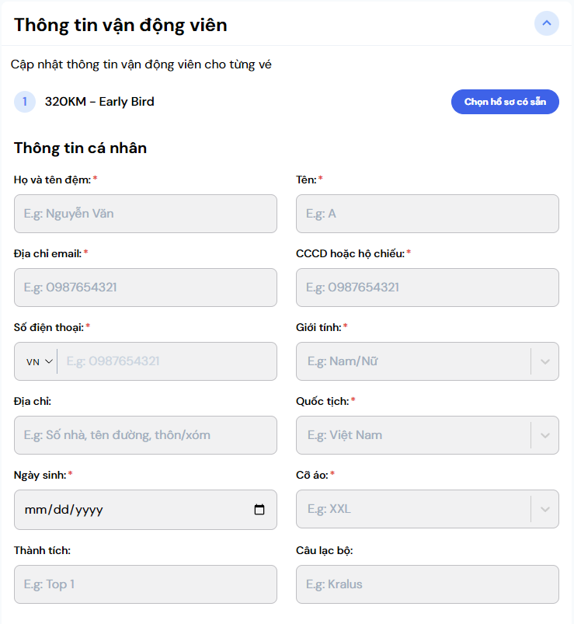Select the Địa chỉ address field
Screen dimensions: 574x624
(145, 435)
